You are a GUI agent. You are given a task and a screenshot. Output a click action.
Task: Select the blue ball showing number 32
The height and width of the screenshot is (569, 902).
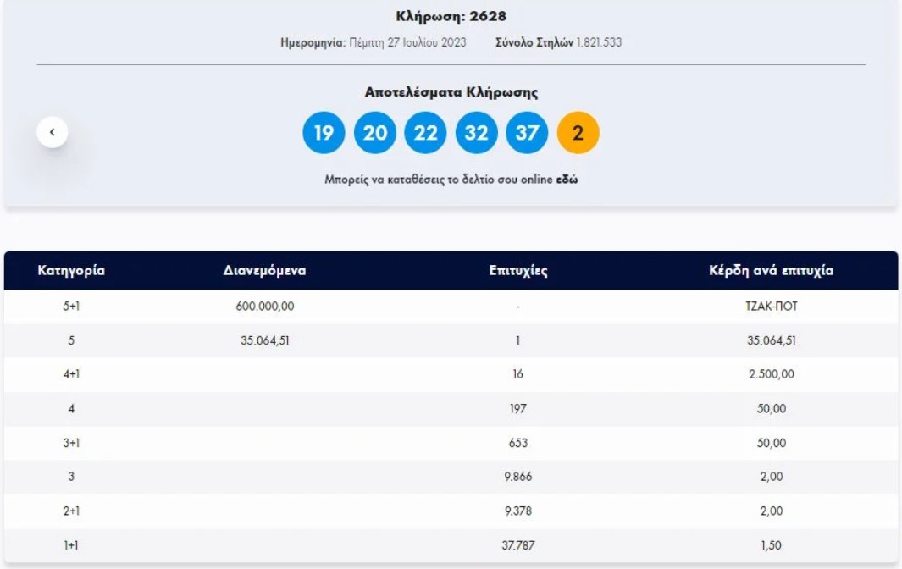pos(478,133)
